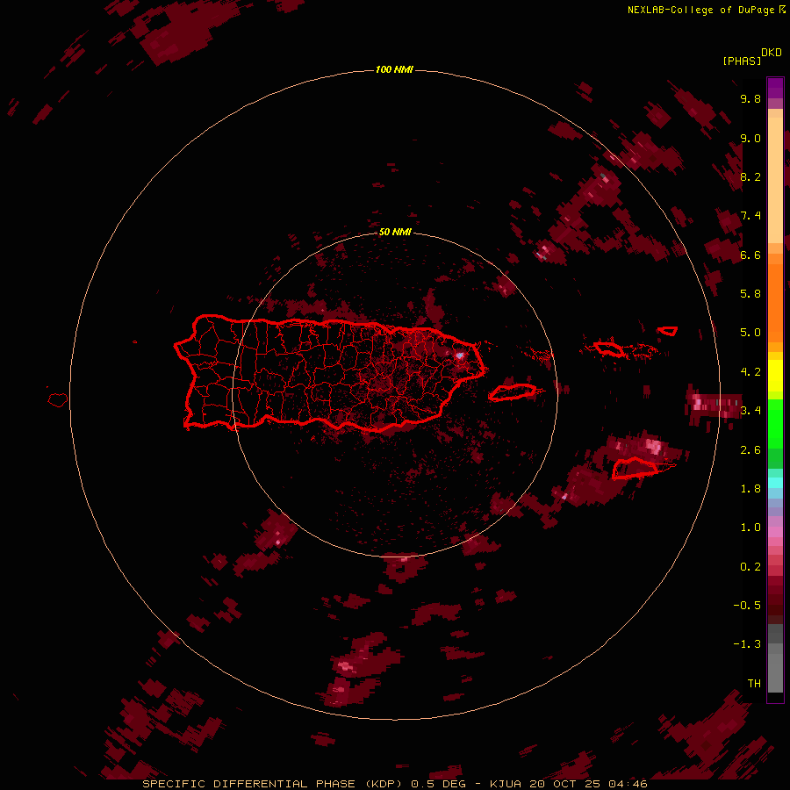This screenshot has height=790, width=790.
Task: Click the [PHAS] legend unit label
Action: (x=742, y=61)
